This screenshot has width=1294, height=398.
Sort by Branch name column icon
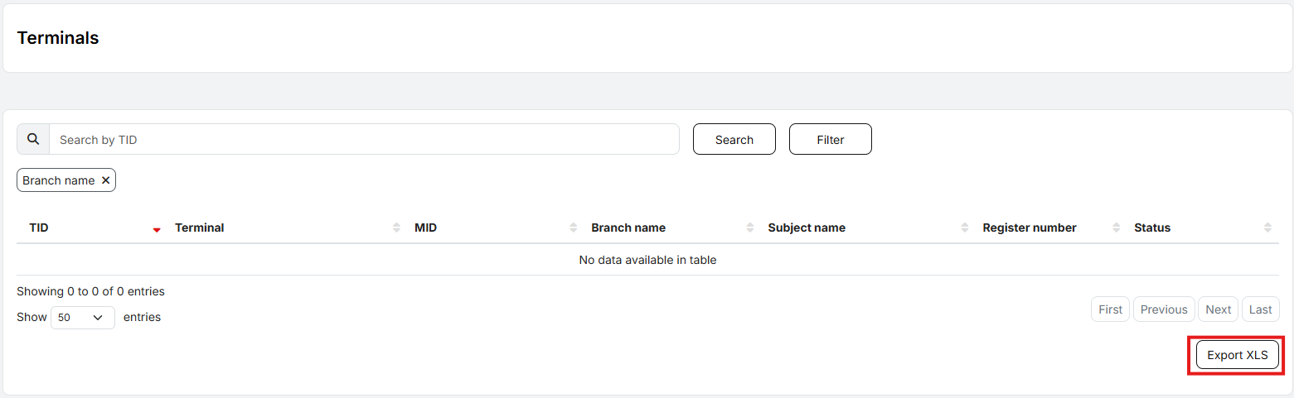pos(750,228)
